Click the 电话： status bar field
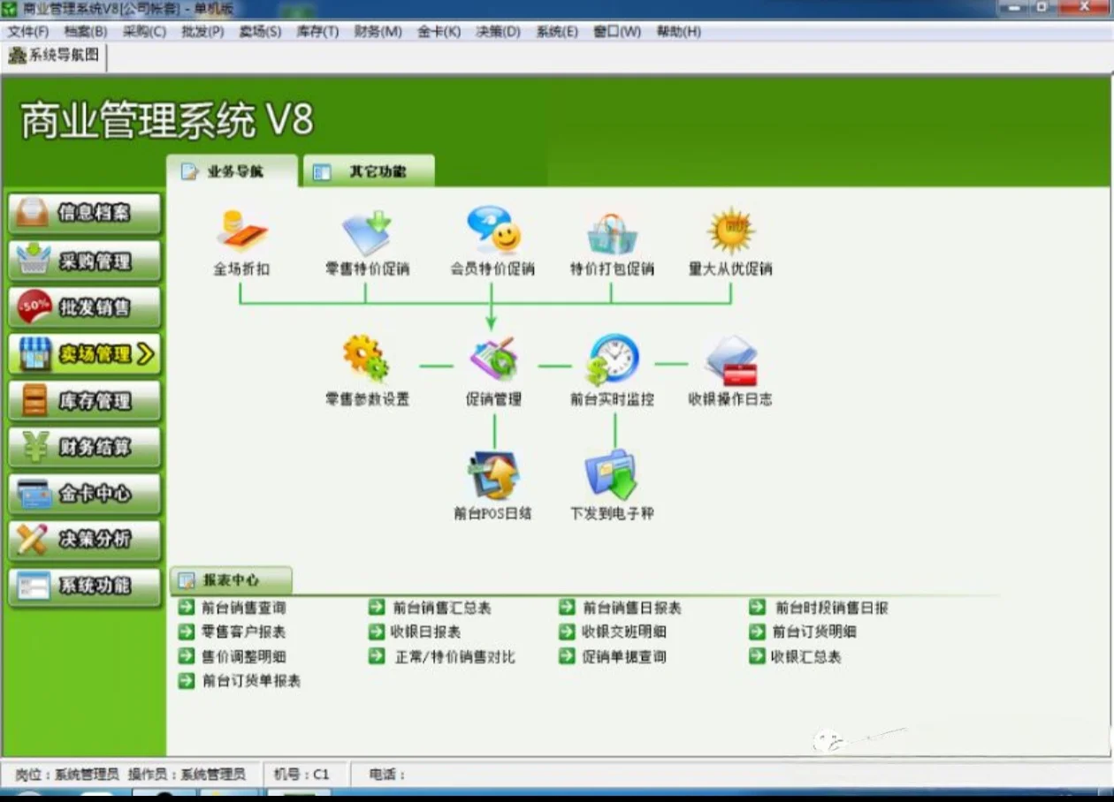The width and height of the screenshot is (1114, 802). pos(387,774)
